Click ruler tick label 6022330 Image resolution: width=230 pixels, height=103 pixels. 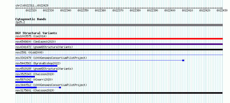(x=48, y=10)
